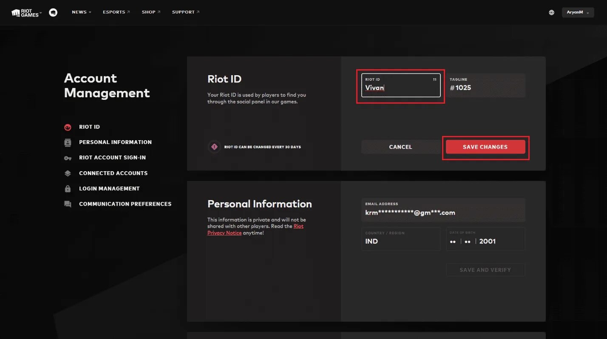The height and width of the screenshot is (339, 607).
Task: Click the Save and Verify button
Action: tap(485, 270)
